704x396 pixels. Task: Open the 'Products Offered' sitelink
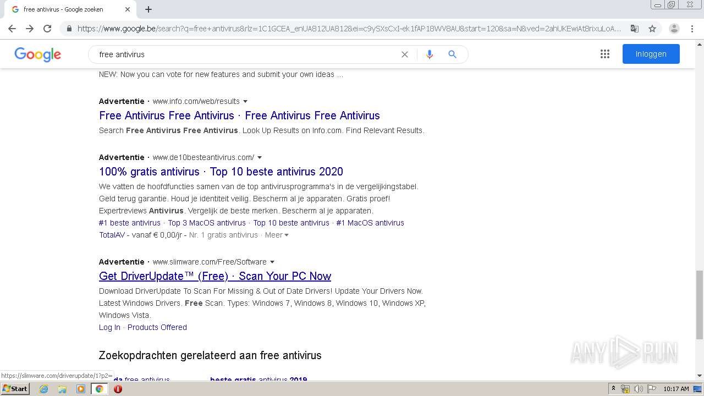(157, 327)
